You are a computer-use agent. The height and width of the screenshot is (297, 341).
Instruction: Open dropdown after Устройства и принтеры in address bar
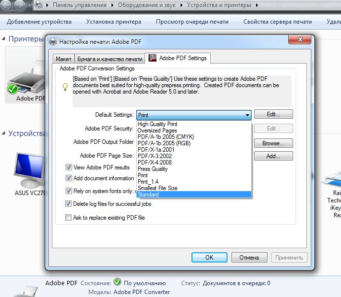click(x=257, y=5)
